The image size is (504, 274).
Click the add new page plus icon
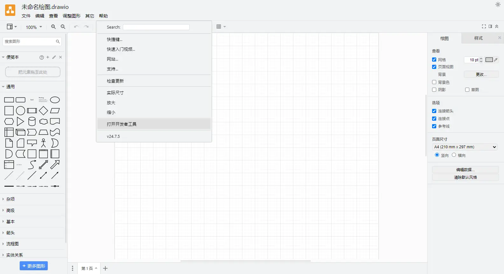[x=105, y=268]
